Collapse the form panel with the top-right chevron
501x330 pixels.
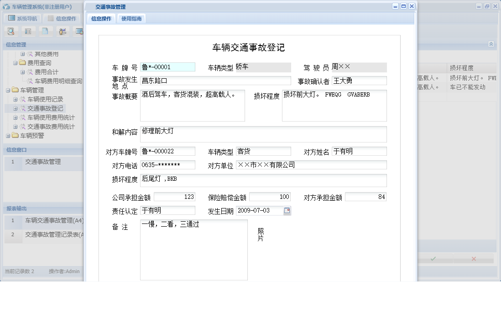[491, 45]
